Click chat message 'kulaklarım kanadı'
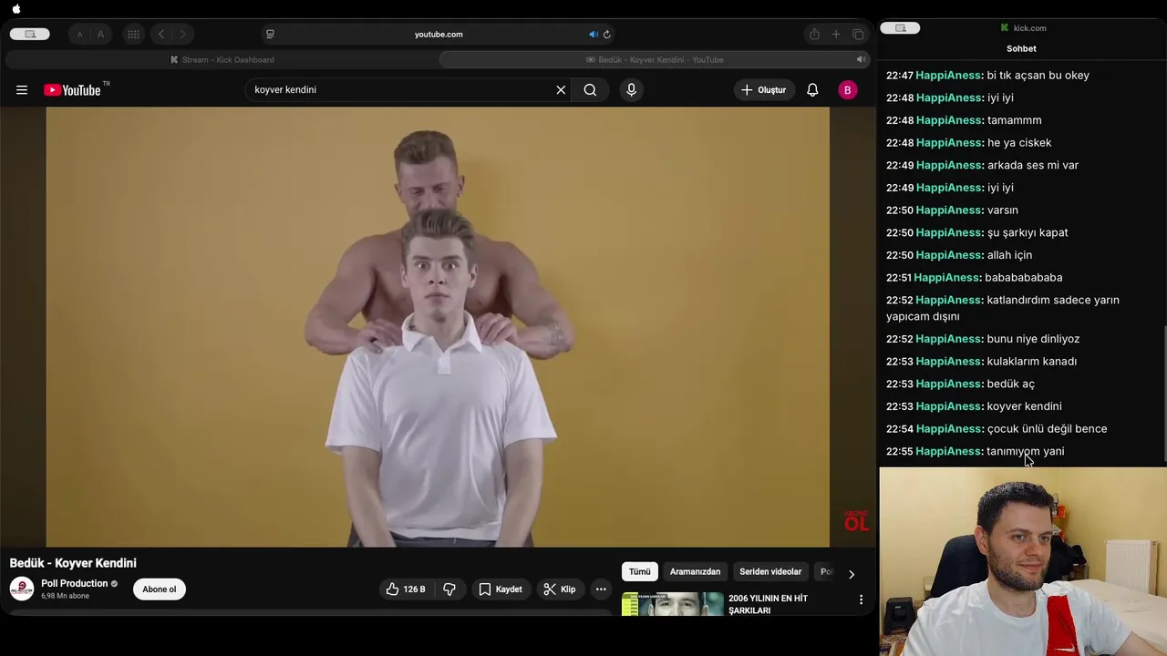The width and height of the screenshot is (1167, 656). click(x=1032, y=362)
